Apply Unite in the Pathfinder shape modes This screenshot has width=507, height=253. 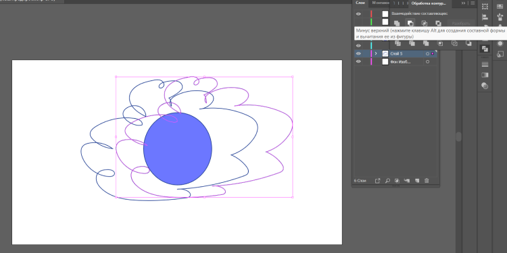[397, 23]
